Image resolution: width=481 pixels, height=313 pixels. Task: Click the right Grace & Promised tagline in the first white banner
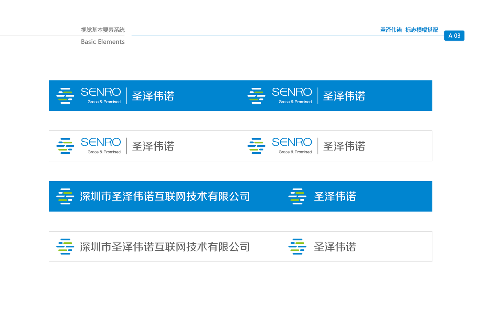(295, 152)
